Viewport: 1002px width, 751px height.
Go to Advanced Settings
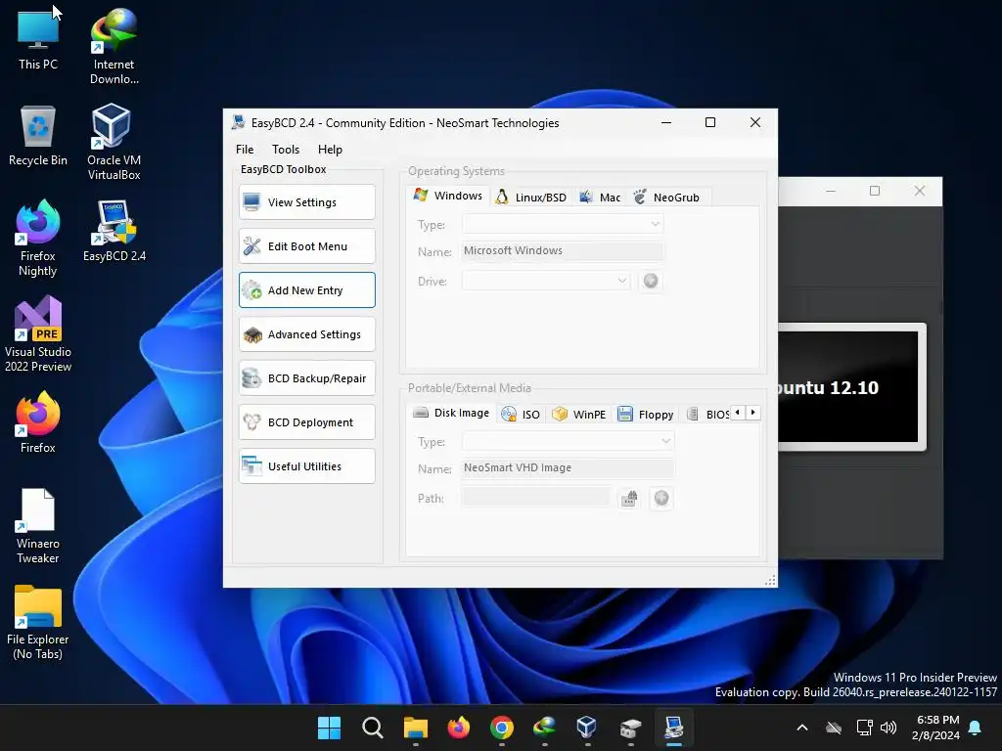(306, 334)
